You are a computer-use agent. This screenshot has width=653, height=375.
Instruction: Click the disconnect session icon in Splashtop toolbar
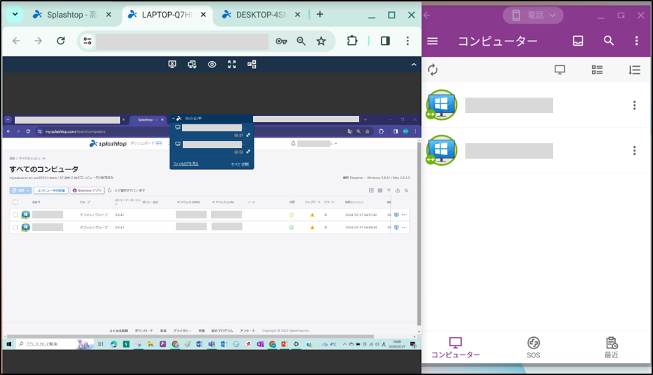[x=172, y=65]
